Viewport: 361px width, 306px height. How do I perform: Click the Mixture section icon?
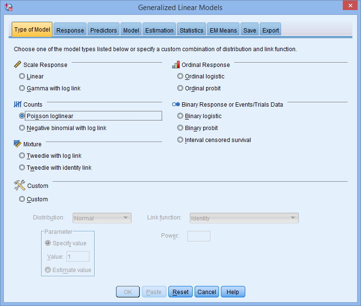point(18,144)
